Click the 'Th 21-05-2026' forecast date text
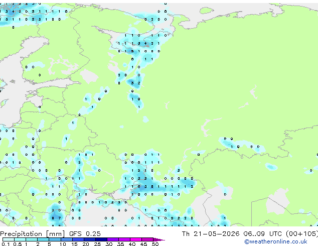 211,234
